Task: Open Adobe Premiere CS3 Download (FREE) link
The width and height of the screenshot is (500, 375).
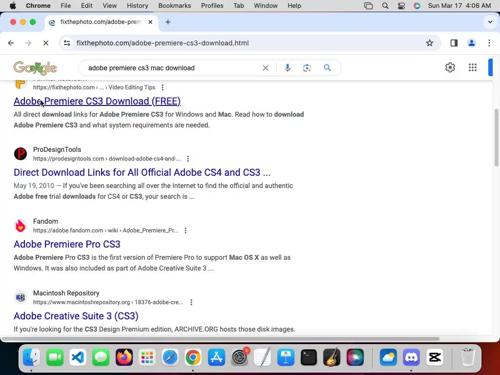Action: coord(97,101)
